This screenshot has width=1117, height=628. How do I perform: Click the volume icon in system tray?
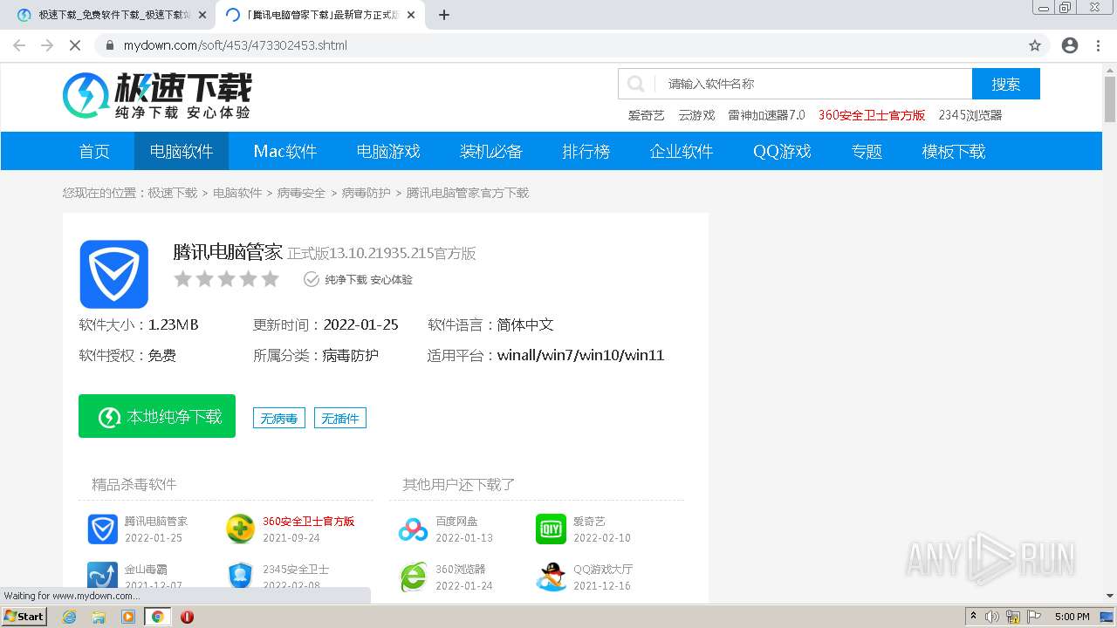(993, 617)
